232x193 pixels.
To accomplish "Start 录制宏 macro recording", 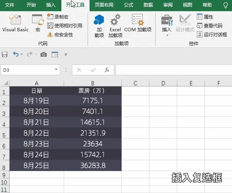I will coord(58,17).
